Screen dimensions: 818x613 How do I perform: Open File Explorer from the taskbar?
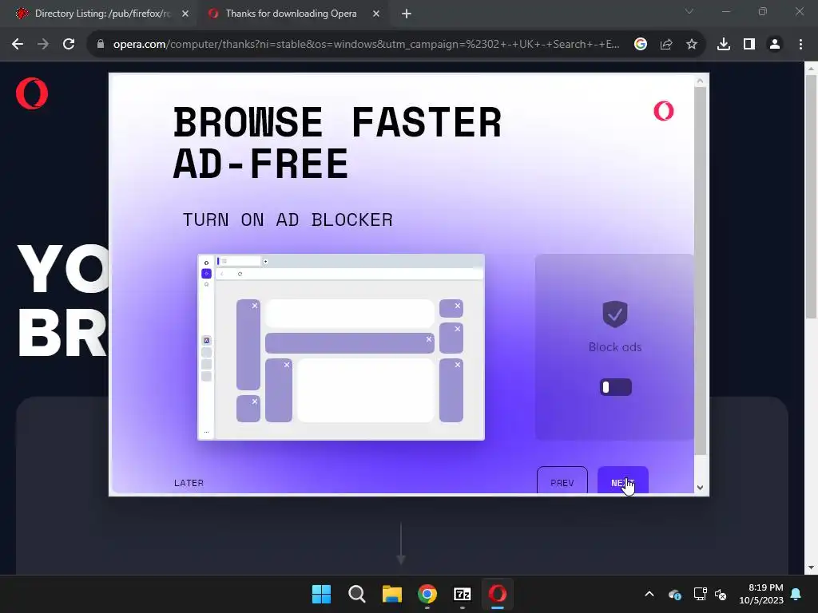pos(391,594)
